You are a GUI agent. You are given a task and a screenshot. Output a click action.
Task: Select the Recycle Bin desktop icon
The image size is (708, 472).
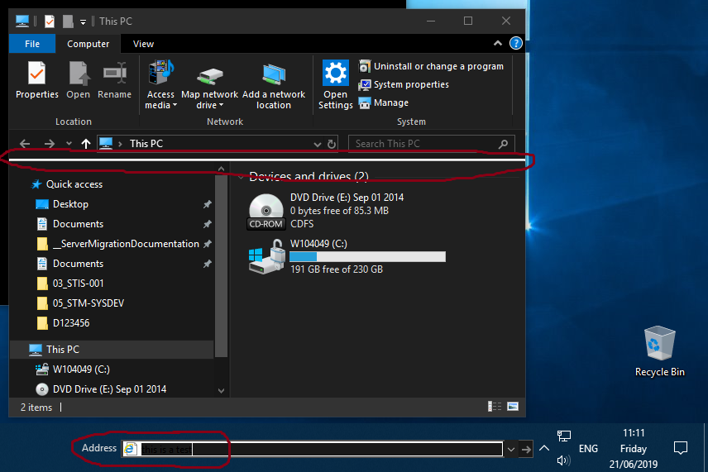(660, 351)
